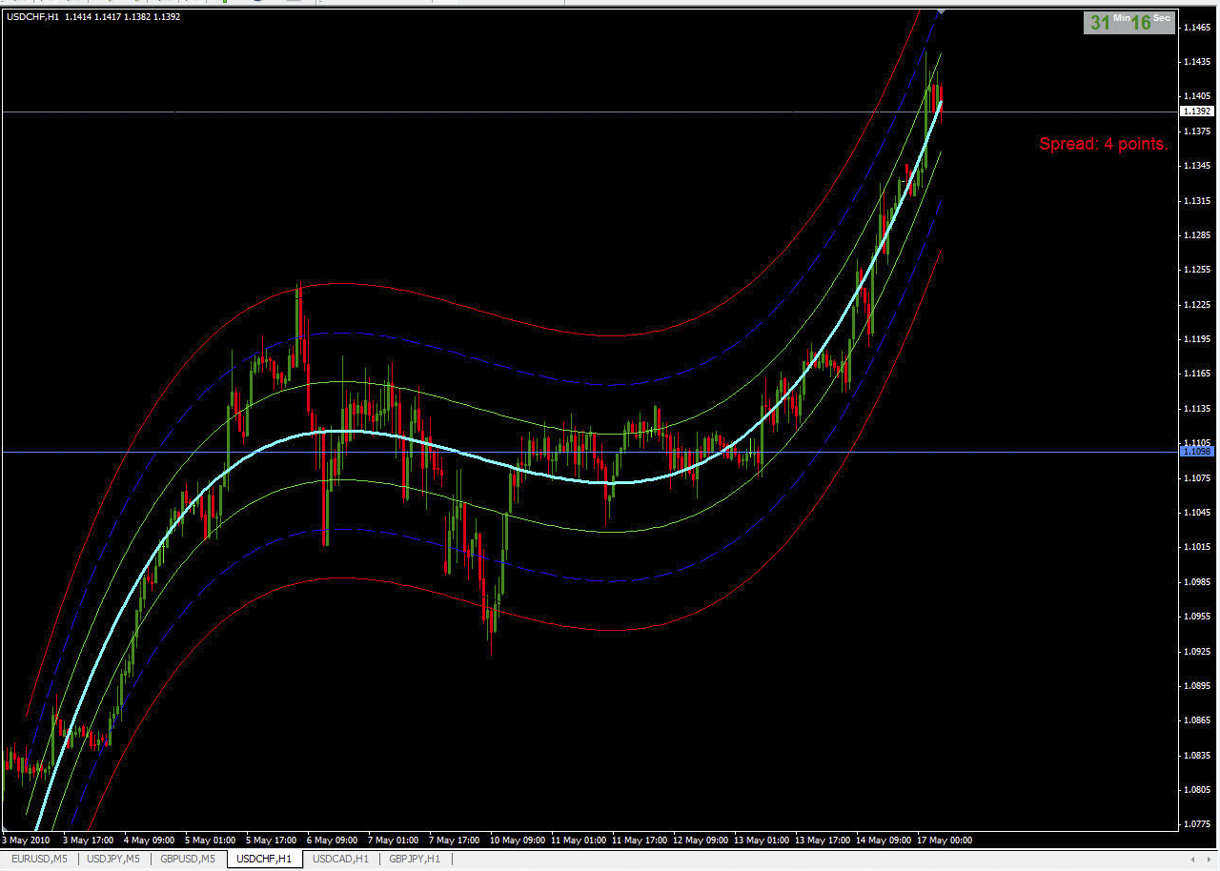Click price scale value 1.0775
The width and height of the screenshot is (1220, 871).
tap(1197, 824)
